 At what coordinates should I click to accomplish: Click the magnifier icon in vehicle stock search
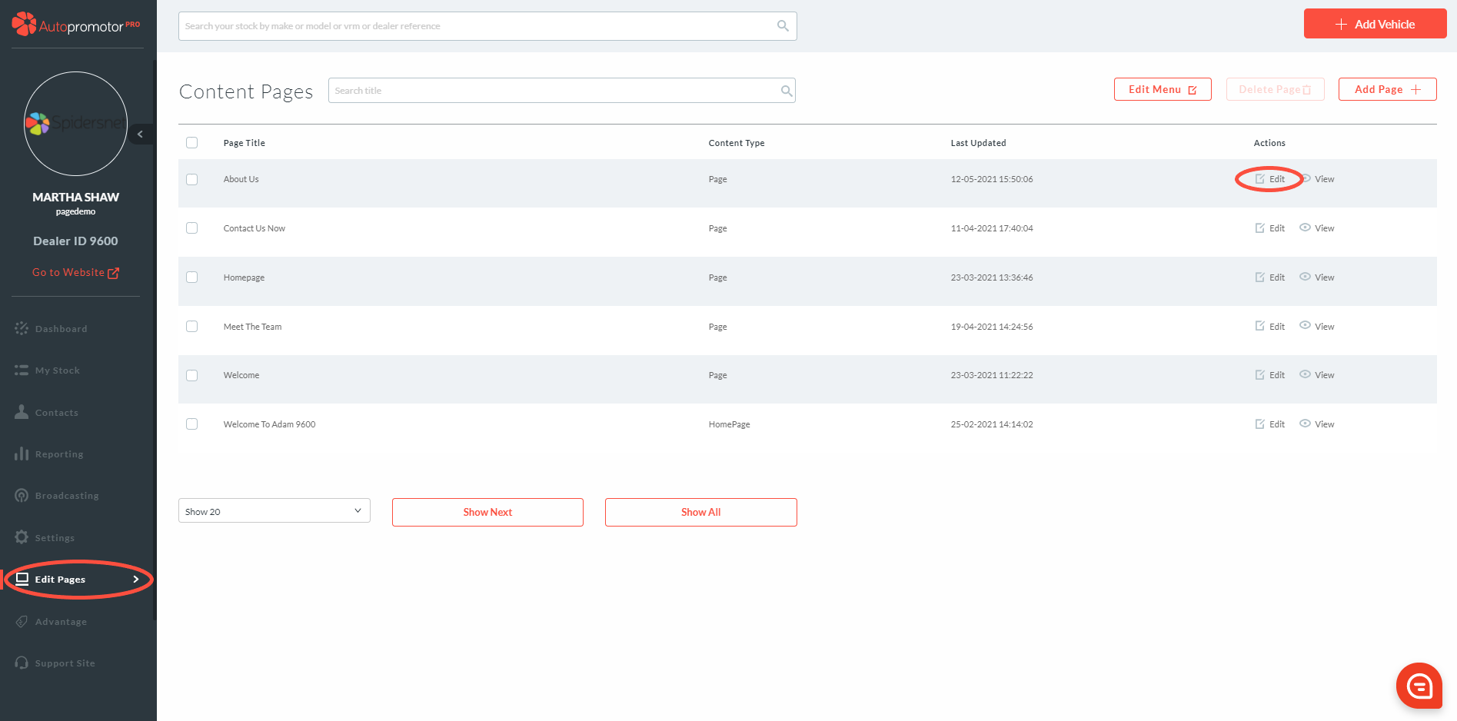[x=782, y=26]
